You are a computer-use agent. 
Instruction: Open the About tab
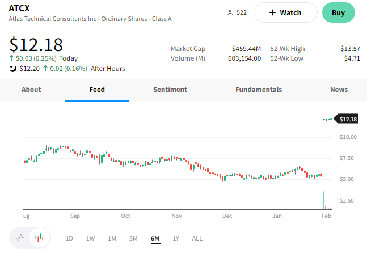click(31, 90)
